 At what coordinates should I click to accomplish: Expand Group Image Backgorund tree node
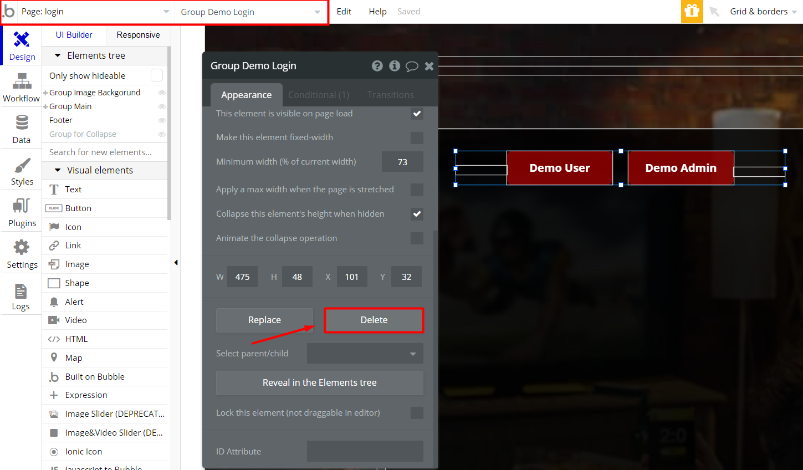[x=45, y=93]
